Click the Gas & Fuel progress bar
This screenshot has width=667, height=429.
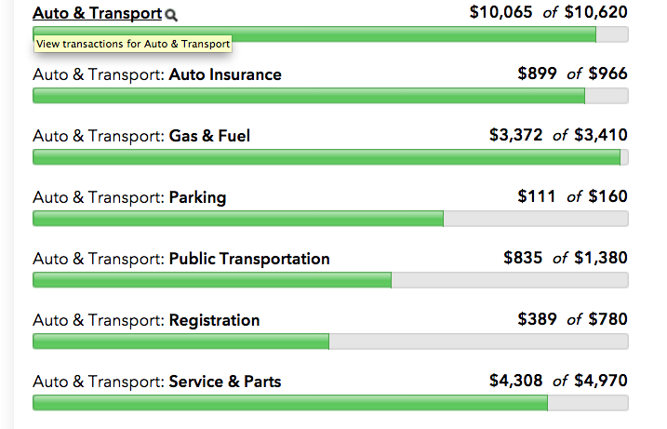(x=330, y=156)
